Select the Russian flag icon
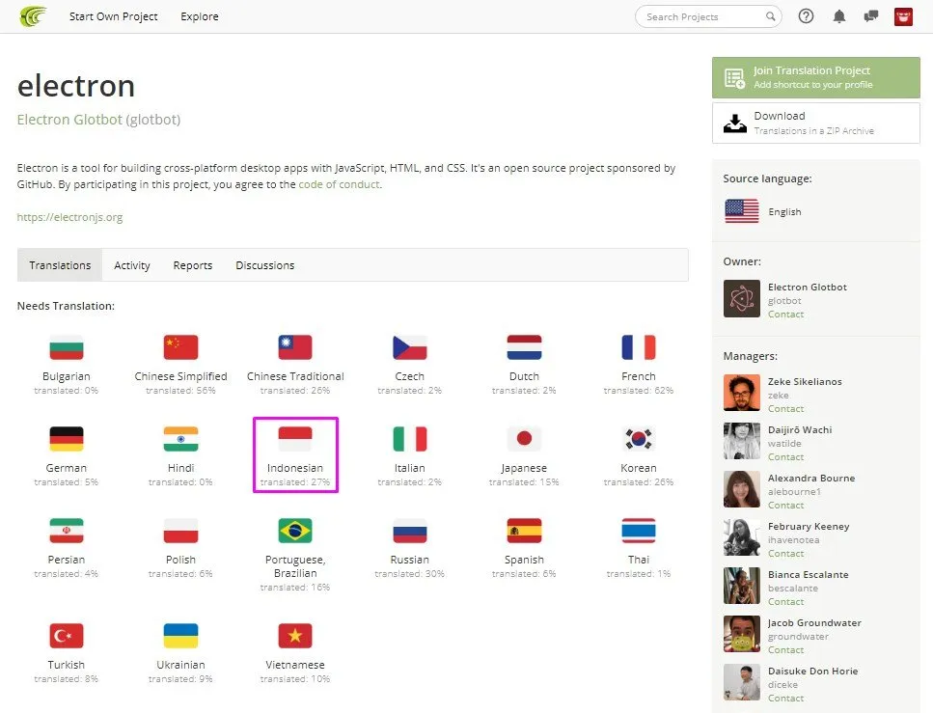 [x=409, y=531]
